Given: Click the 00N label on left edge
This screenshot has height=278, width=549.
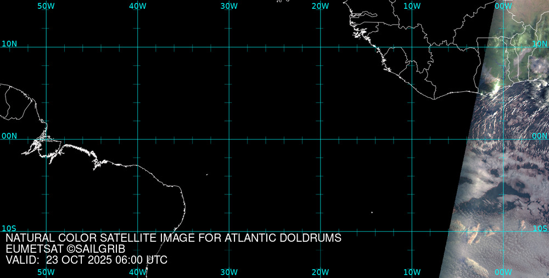Looking at the screenshot, I should [9, 136].
